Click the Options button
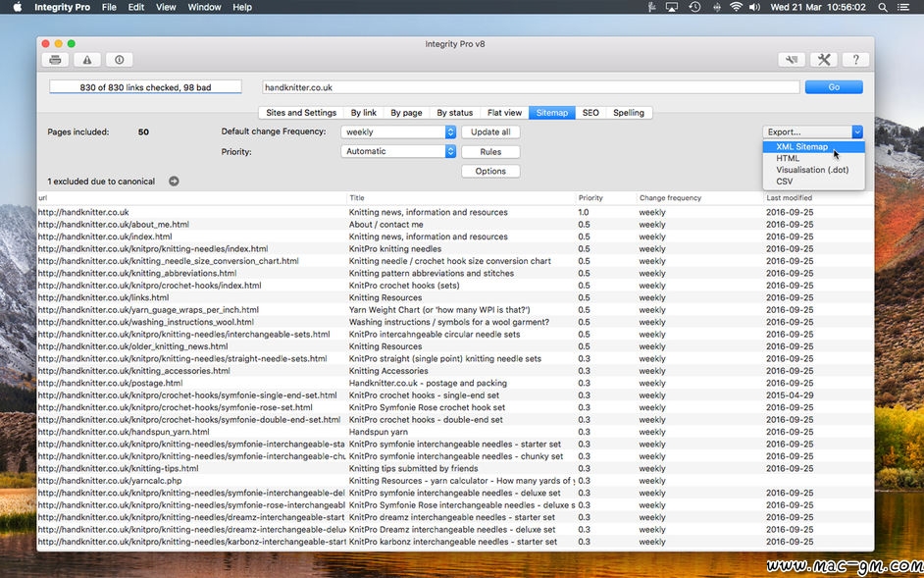Screen dimensions: 924x578 [490, 171]
